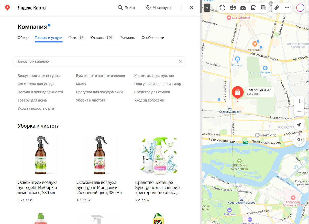
Task: Open Synergetic Имбирь и лемонграсс product image
Action: [41, 155]
